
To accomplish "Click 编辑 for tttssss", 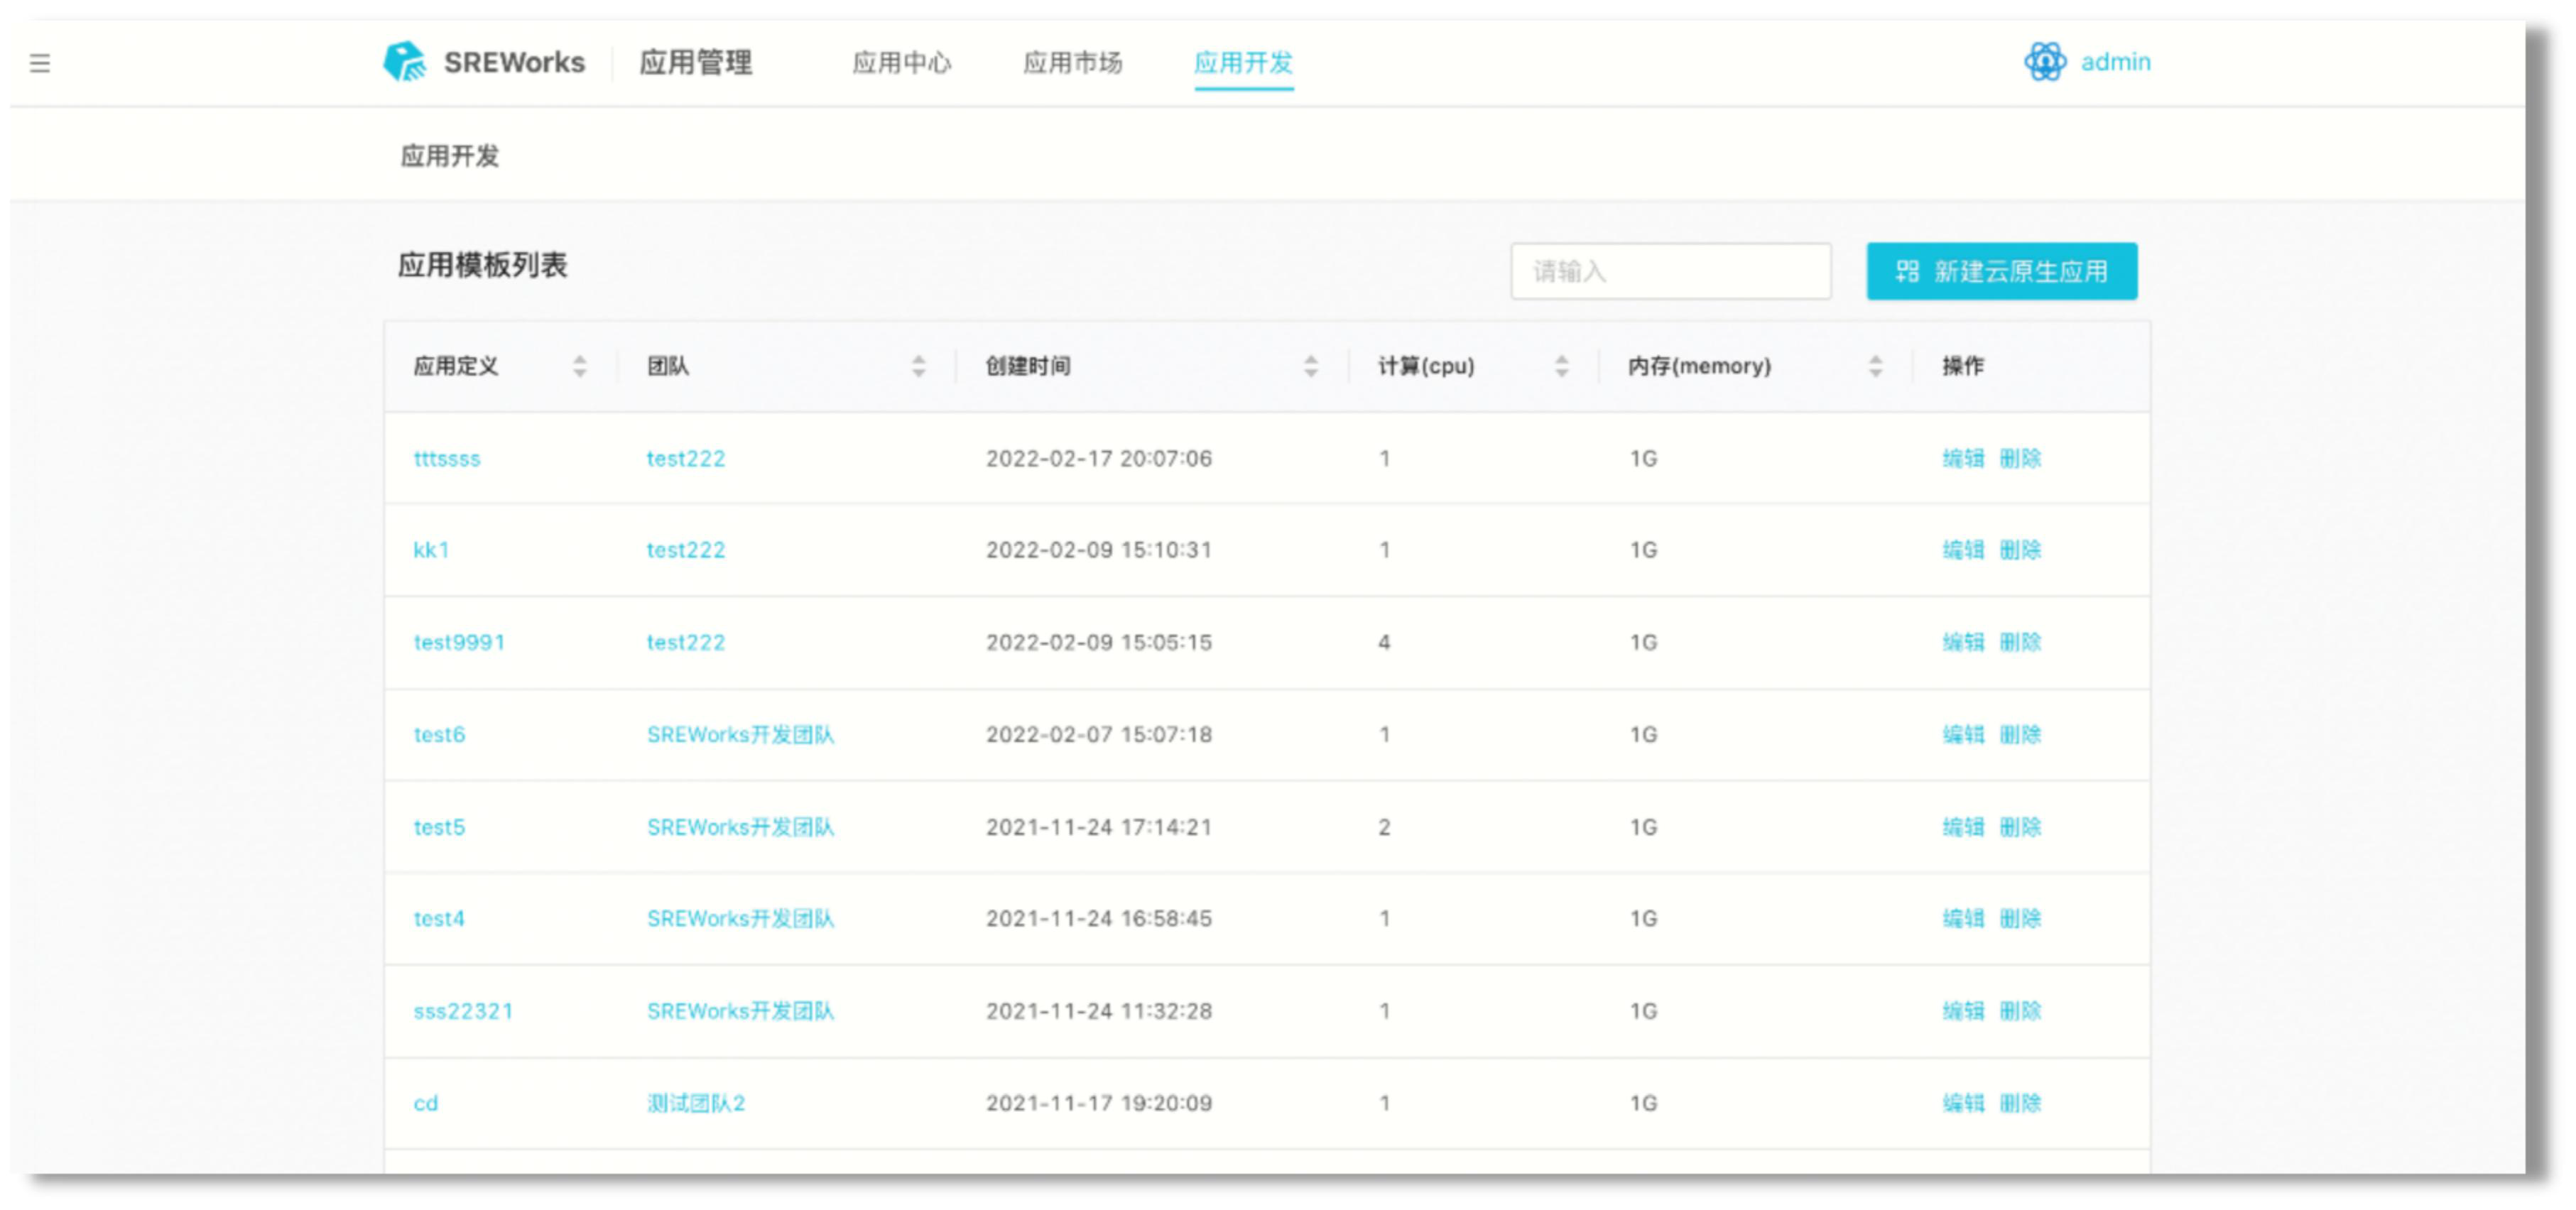I will coord(1963,459).
